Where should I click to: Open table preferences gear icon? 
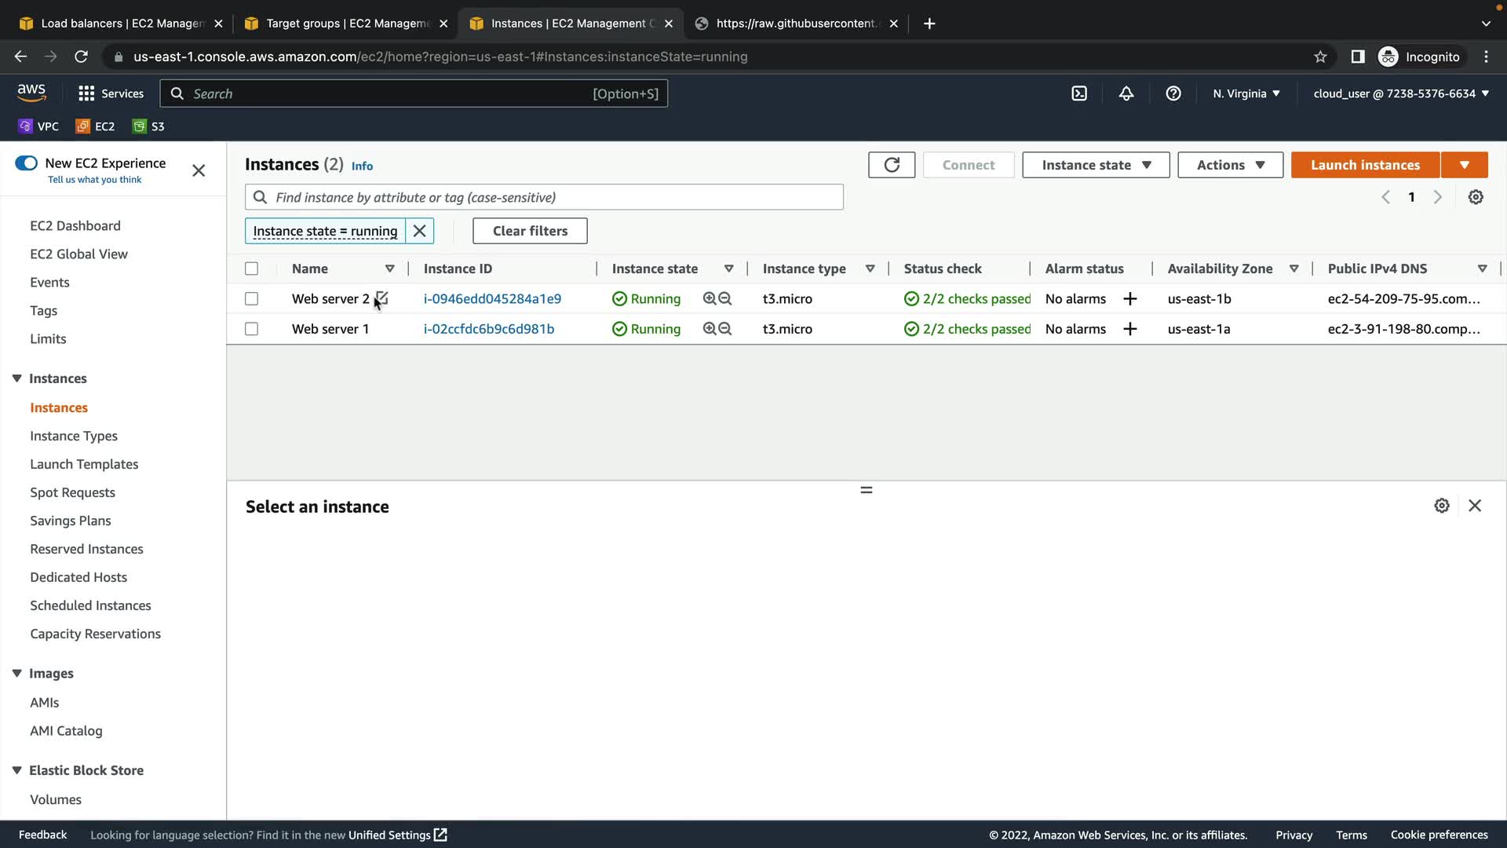[x=1476, y=197]
